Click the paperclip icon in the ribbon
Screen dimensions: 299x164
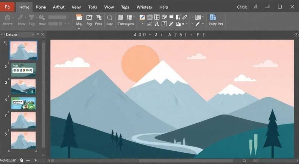click(x=185, y=17)
